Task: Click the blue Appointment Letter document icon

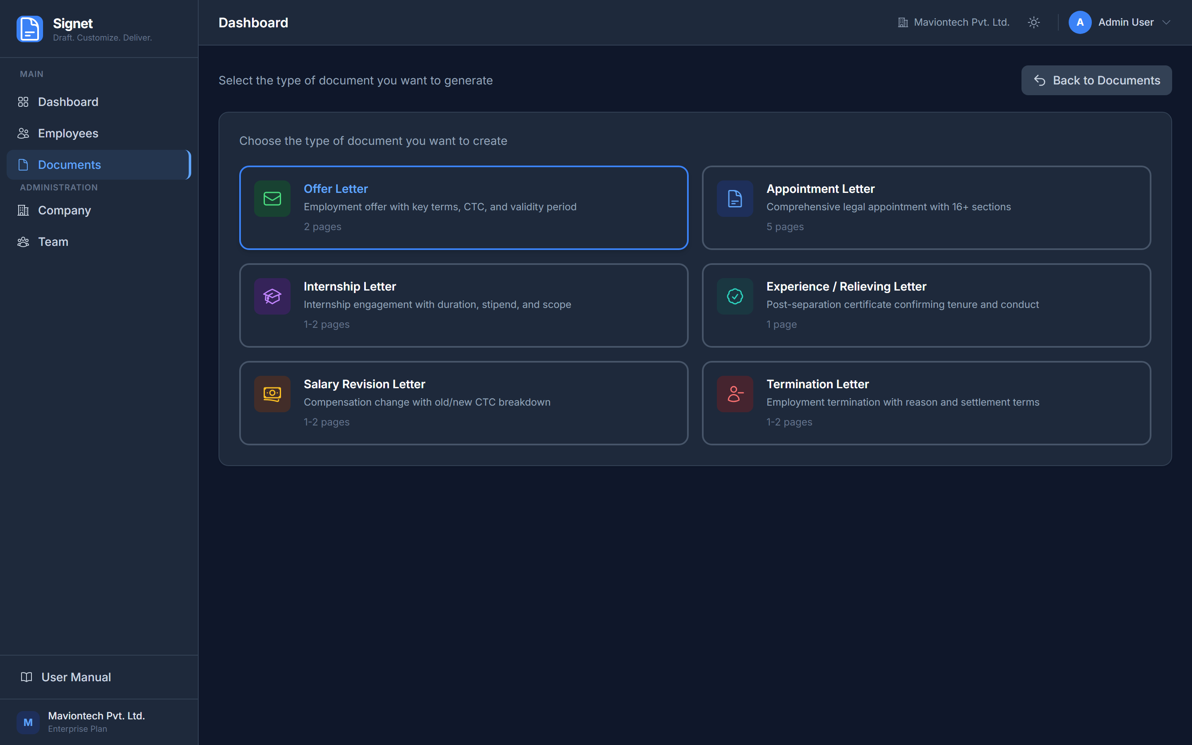Action: pos(734,199)
